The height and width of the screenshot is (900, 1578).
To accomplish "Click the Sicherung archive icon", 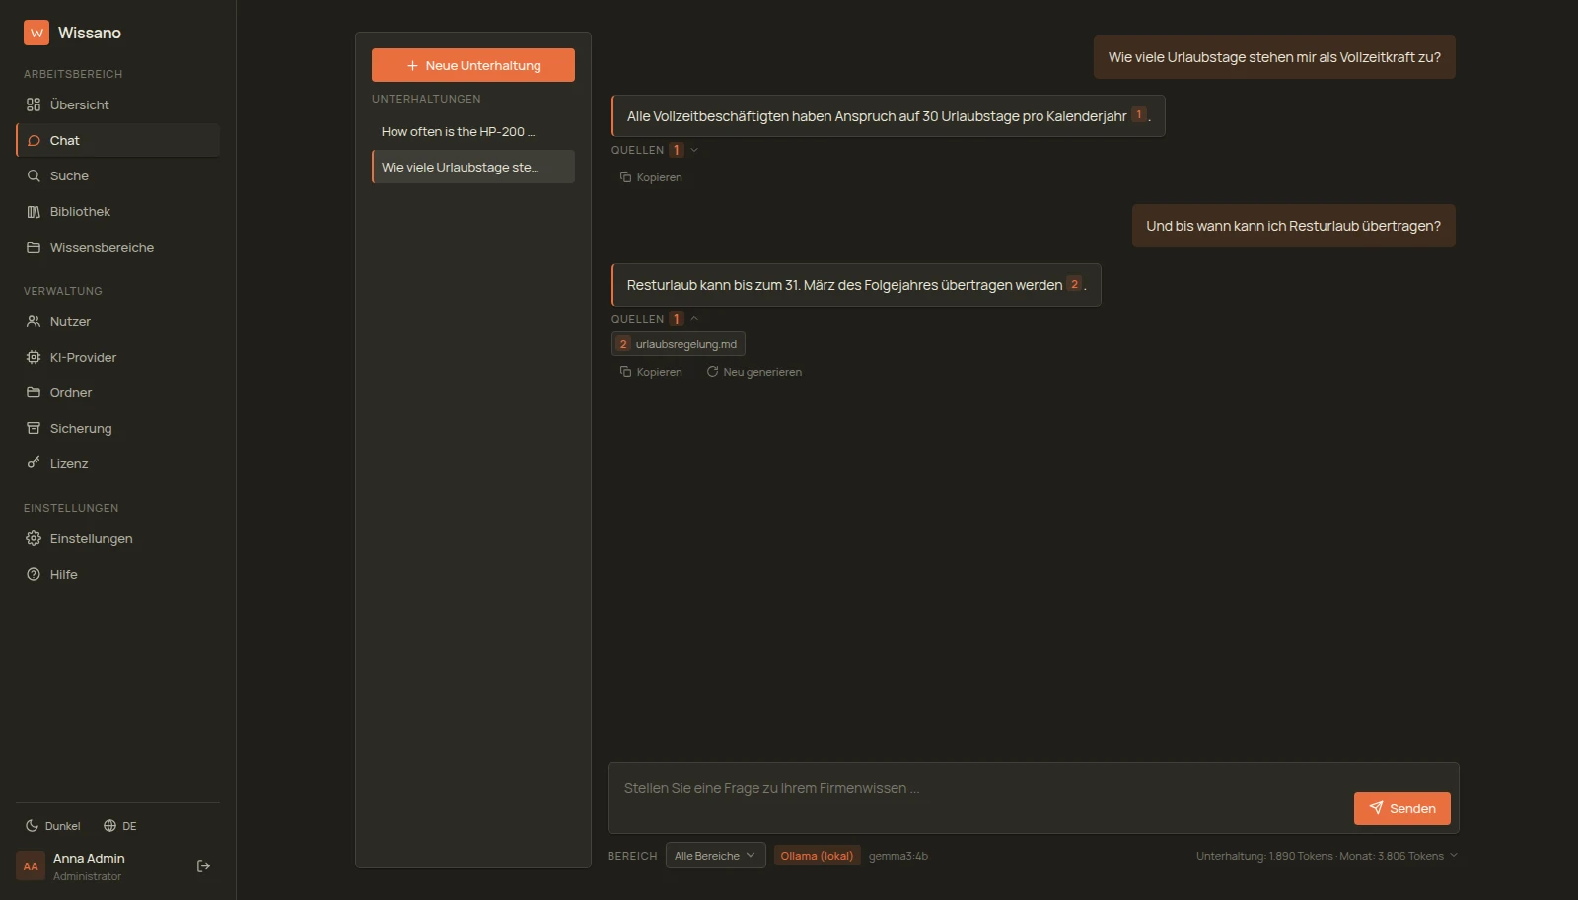I will coord(34,428).
